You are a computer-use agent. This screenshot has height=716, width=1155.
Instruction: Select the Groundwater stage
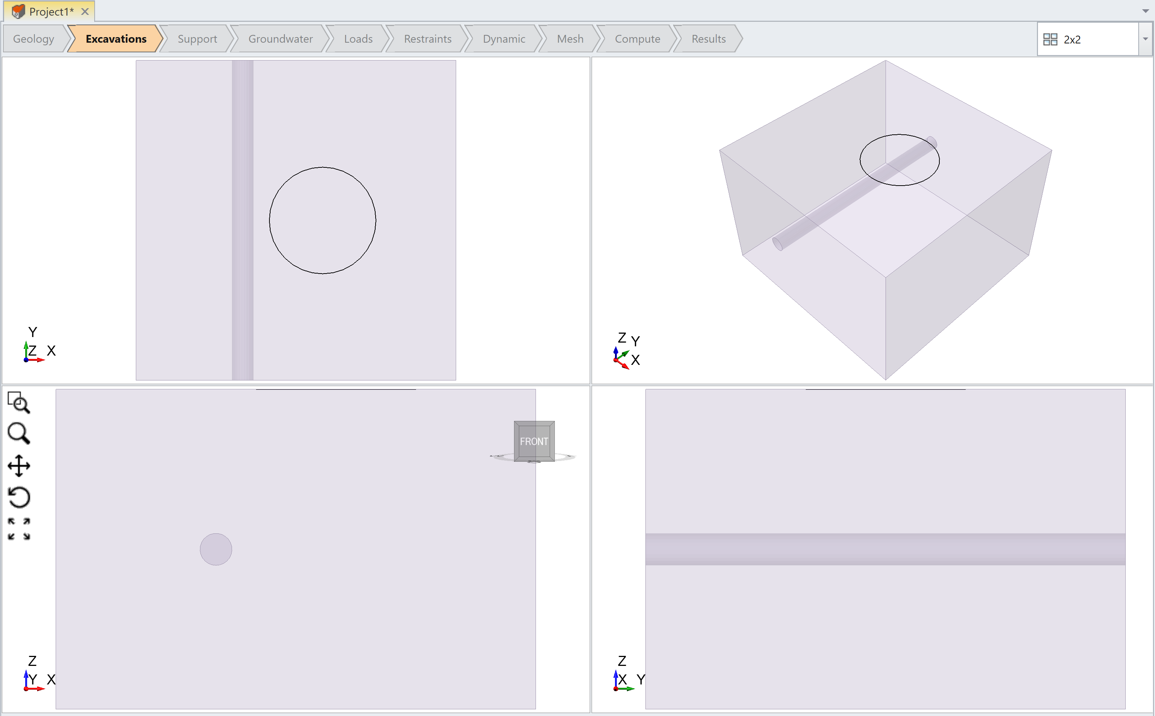point(280,38)
